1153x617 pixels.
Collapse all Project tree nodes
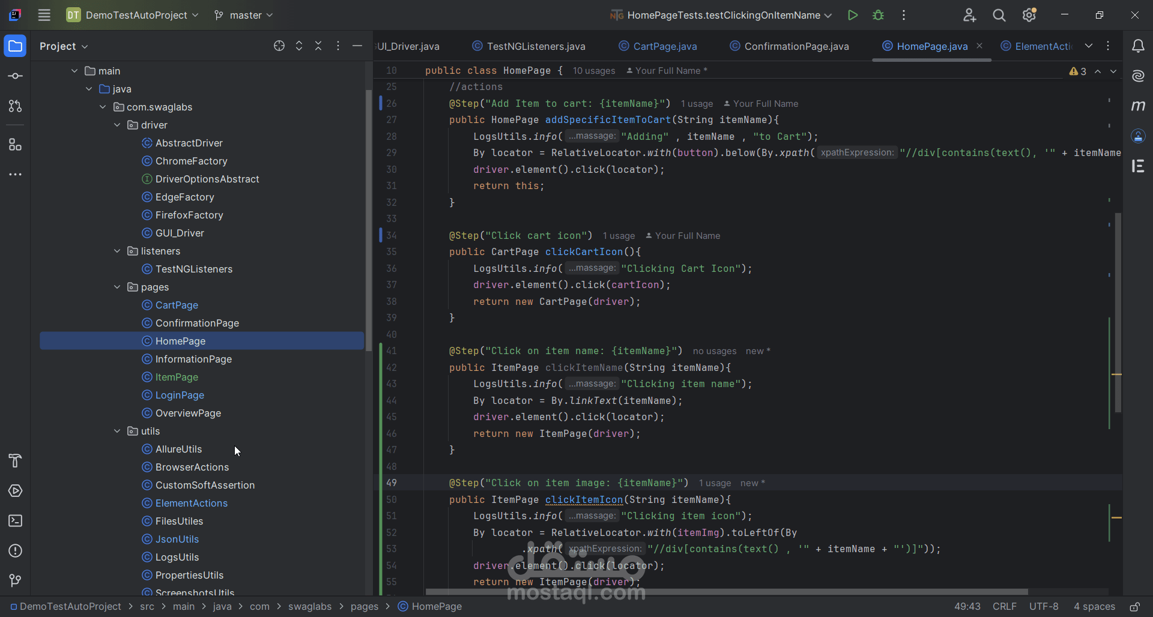318,46
